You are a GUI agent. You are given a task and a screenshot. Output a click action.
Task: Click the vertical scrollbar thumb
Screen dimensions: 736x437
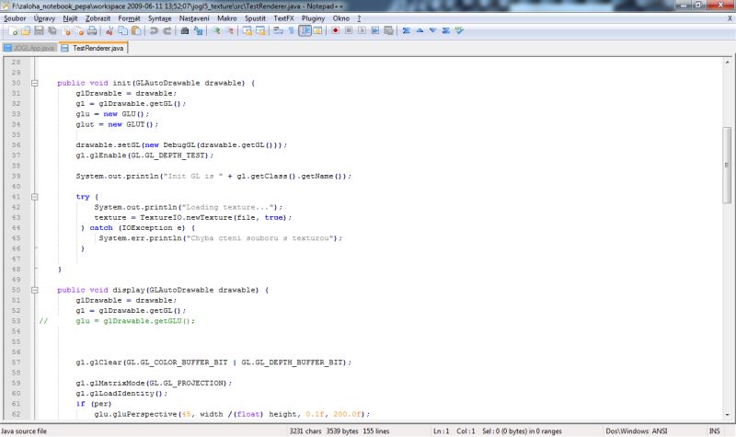[727, 165]
